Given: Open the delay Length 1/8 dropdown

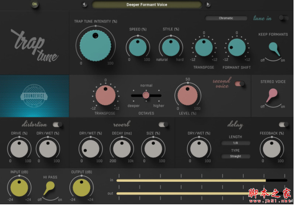Looking at the screenshot, I should (236, 143).
